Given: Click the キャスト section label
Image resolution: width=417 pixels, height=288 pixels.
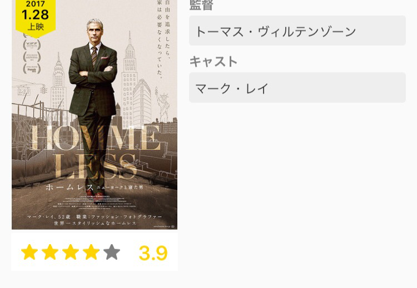Looking at the screenshot, I should point(214,62).
